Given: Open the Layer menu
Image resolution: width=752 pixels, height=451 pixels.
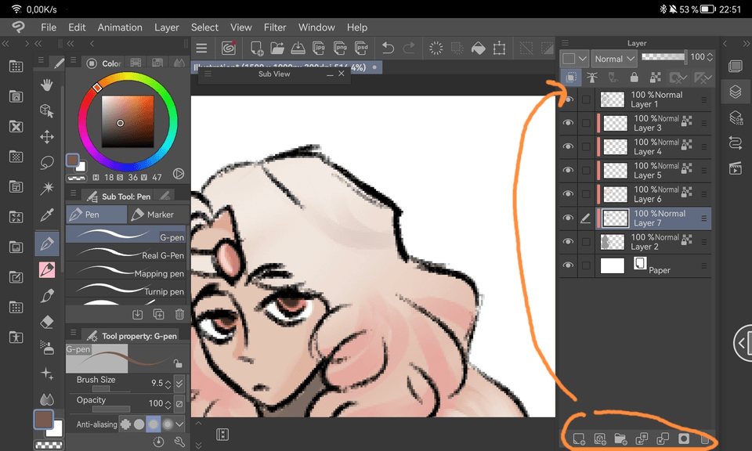Looking at the screenshot, I should tap(166, 27).
